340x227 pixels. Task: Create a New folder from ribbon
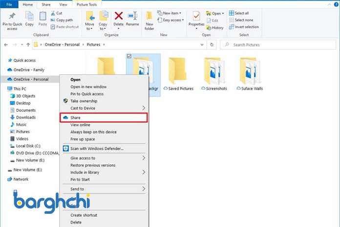tap(149, 21)
